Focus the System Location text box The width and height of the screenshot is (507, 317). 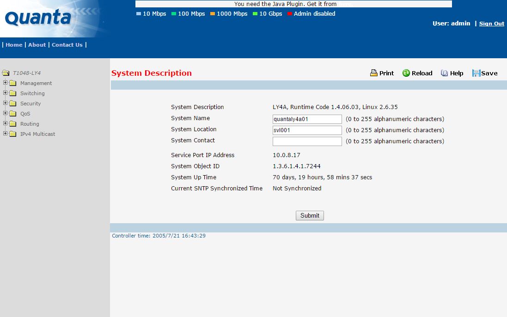pyautogui.click(x=307, y=130)
